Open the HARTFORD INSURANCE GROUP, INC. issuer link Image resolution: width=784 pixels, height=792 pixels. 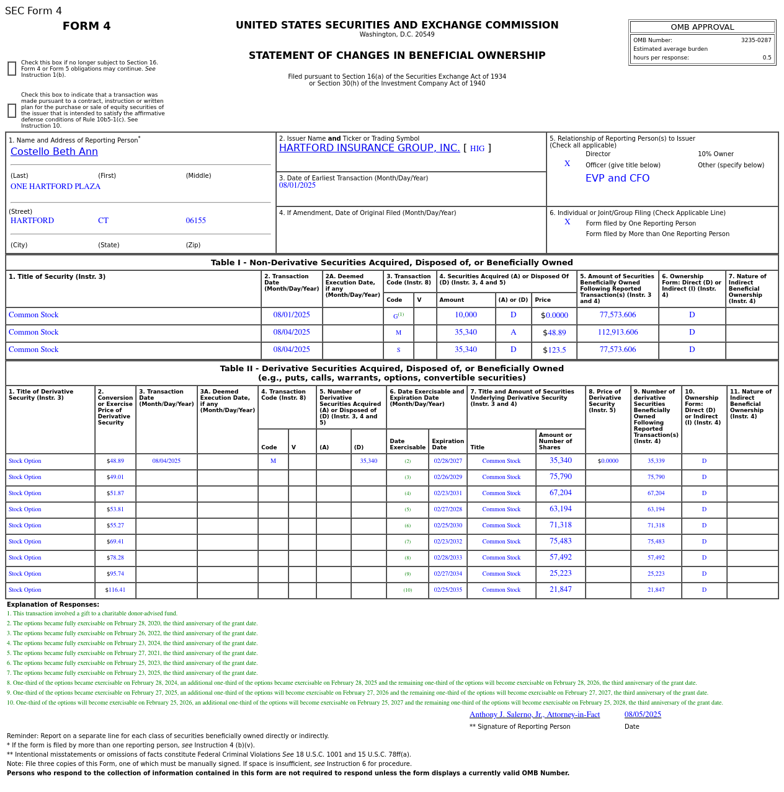(370, 148)
